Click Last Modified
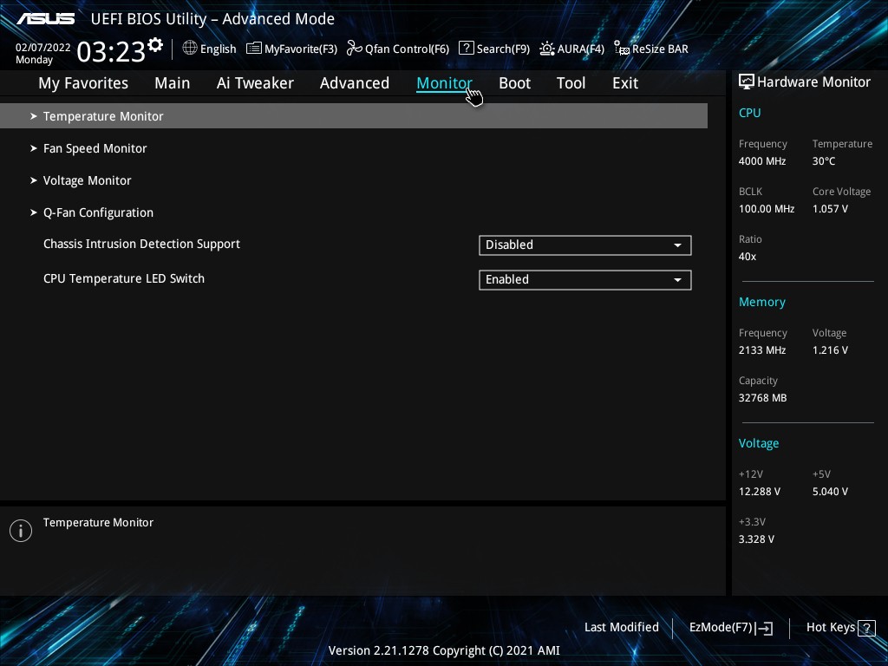 621,628
